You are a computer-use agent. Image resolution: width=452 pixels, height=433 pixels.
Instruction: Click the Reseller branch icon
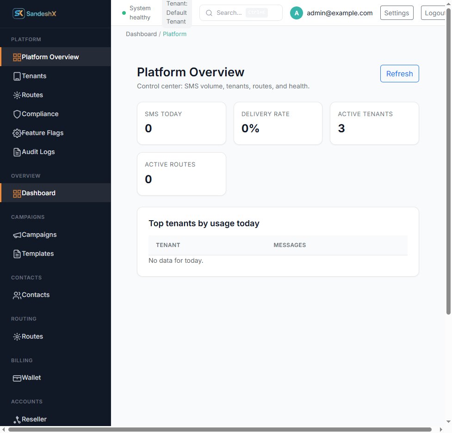pyautogui.click(x=17, y=420)
